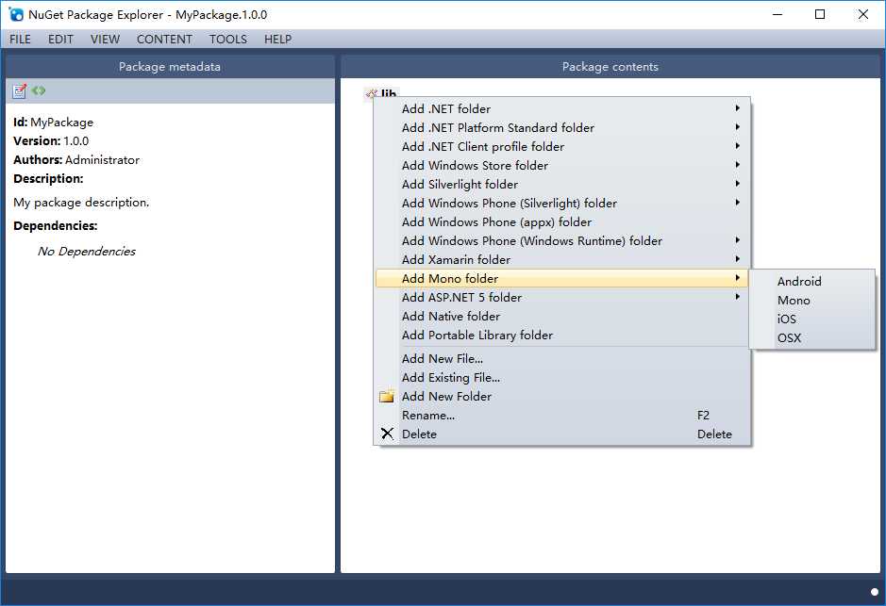Close the NuGet Package Explorer window
The image size is (886, 606).
862,15
